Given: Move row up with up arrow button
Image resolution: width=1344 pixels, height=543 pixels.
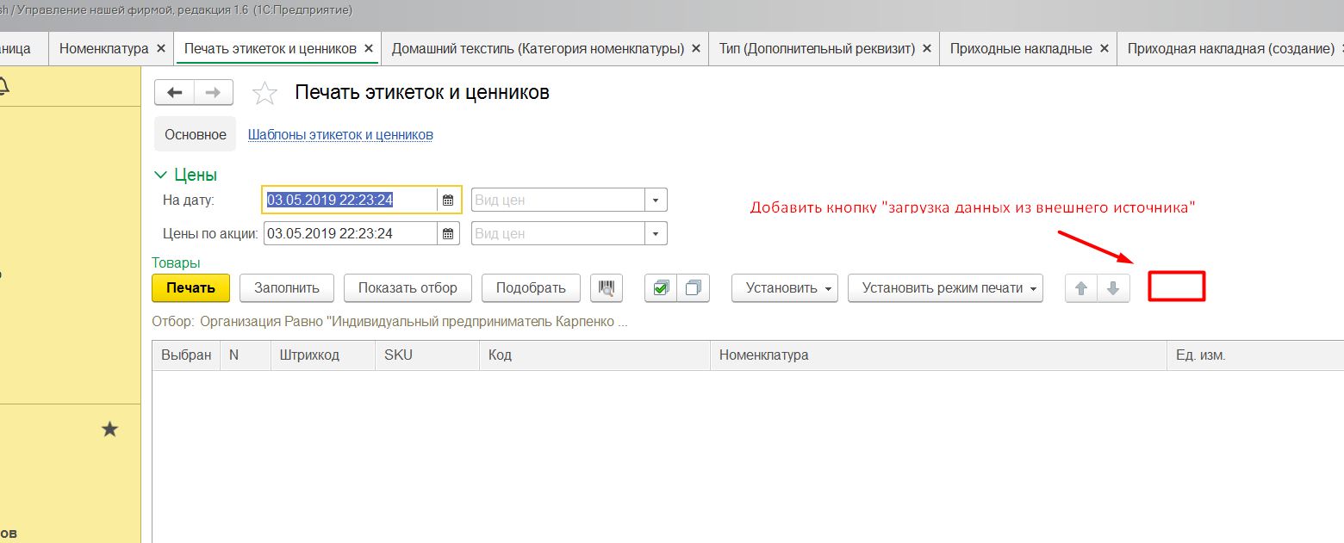Looking at the screenshot, I should pyautogui.click(x=1081, y=288).
